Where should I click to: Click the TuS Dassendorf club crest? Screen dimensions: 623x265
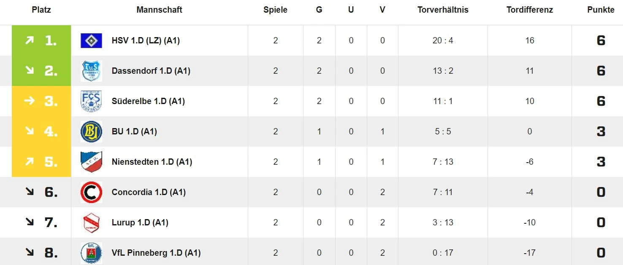coord(91,71)
